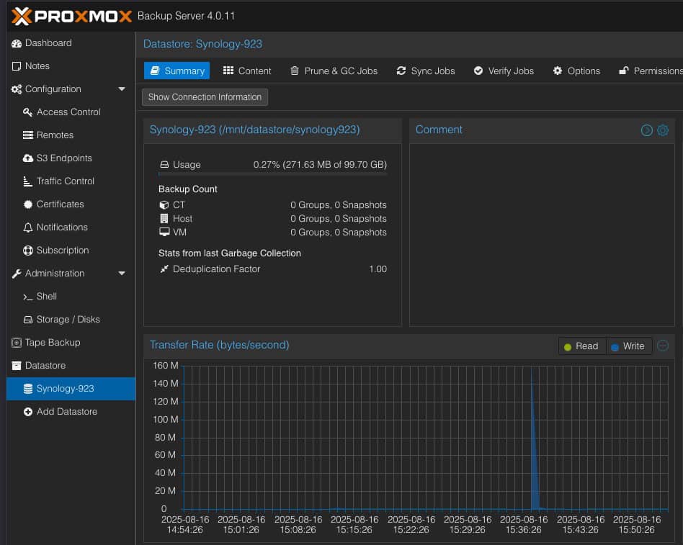The image size is (683, 545).
Task: Click the Traffic Control chart icon
Action: click(28, 181)
